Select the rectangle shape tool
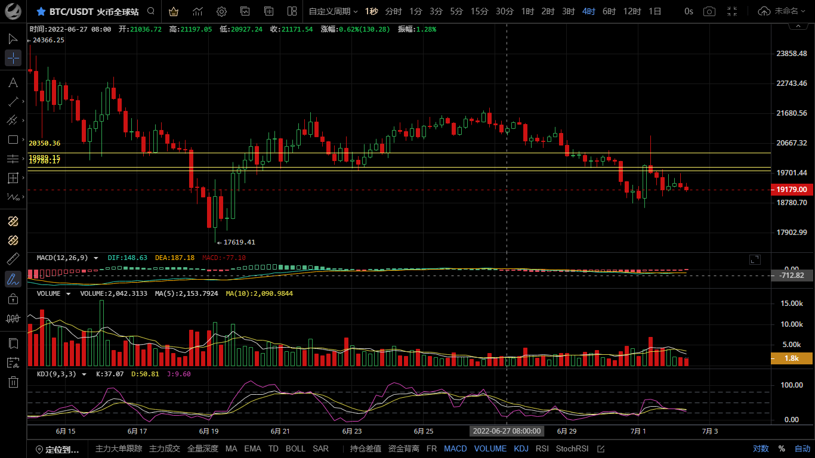This screenshot has height=458, width=815. pyautogui.click(x=13, y=140)
